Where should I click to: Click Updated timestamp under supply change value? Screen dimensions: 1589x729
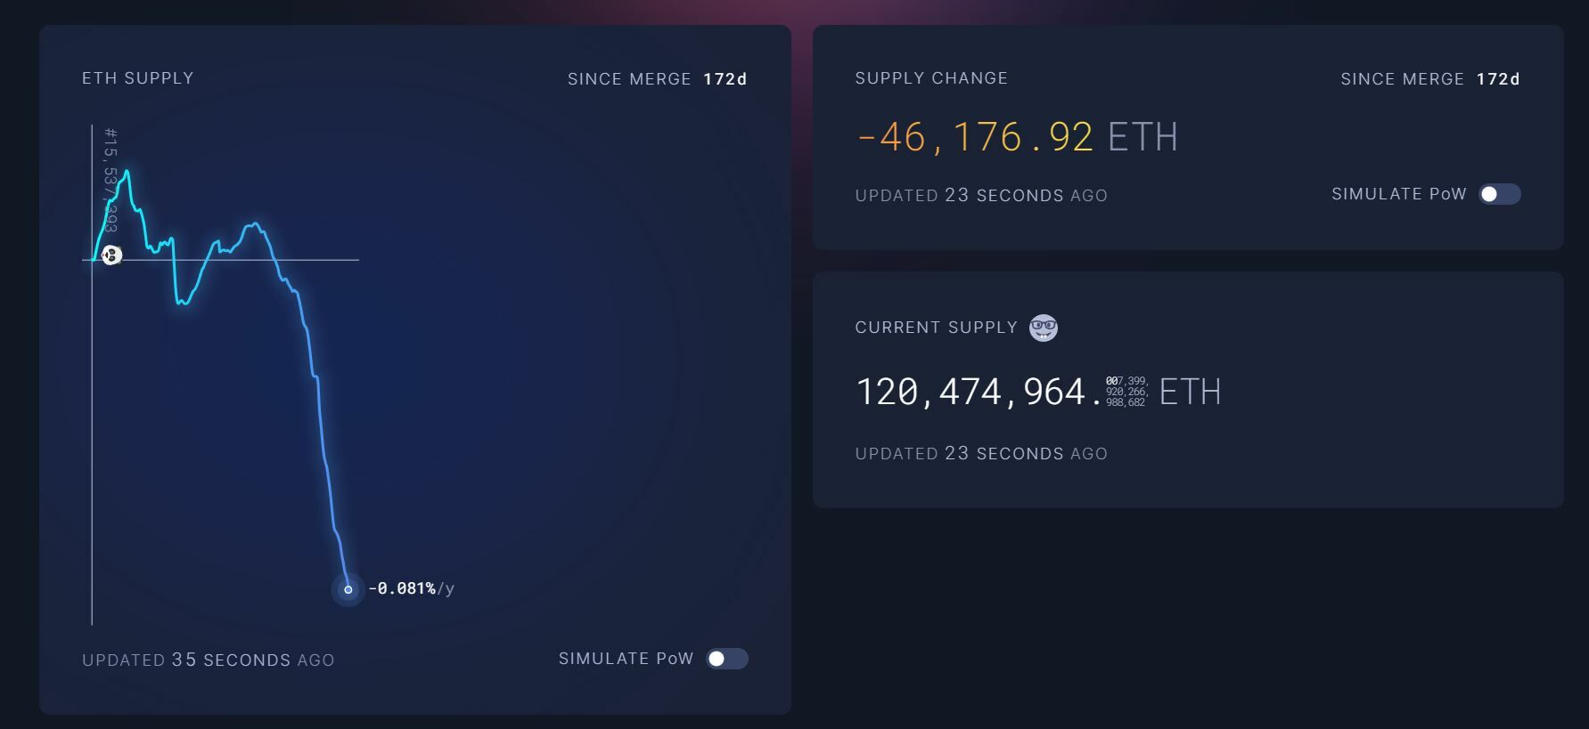981,195
